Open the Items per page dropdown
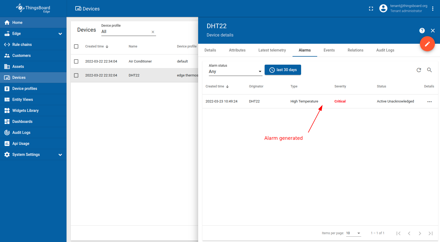The width and height of the screenshot is (440, 242). tap(353, 233)
